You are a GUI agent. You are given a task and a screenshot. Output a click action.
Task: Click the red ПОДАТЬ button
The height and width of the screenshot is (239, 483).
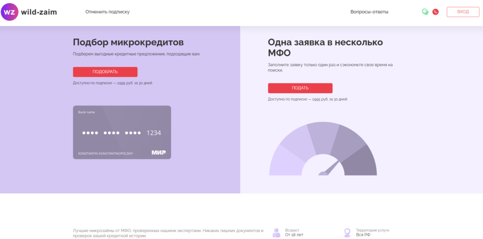[x=300, y=88]
